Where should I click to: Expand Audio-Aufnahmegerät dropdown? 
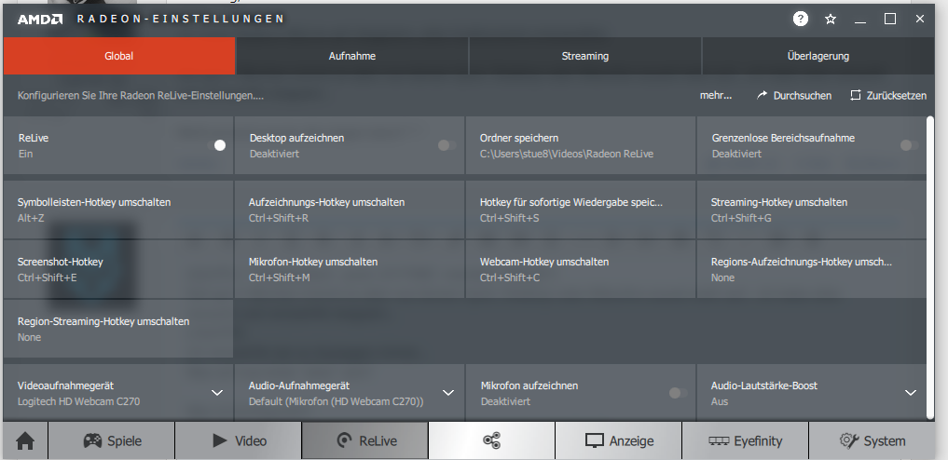tap(448, 393)
